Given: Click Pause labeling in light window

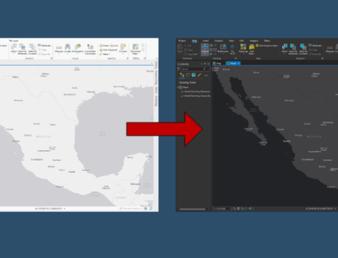Looking at the screenshot, I should click(104, 46).
